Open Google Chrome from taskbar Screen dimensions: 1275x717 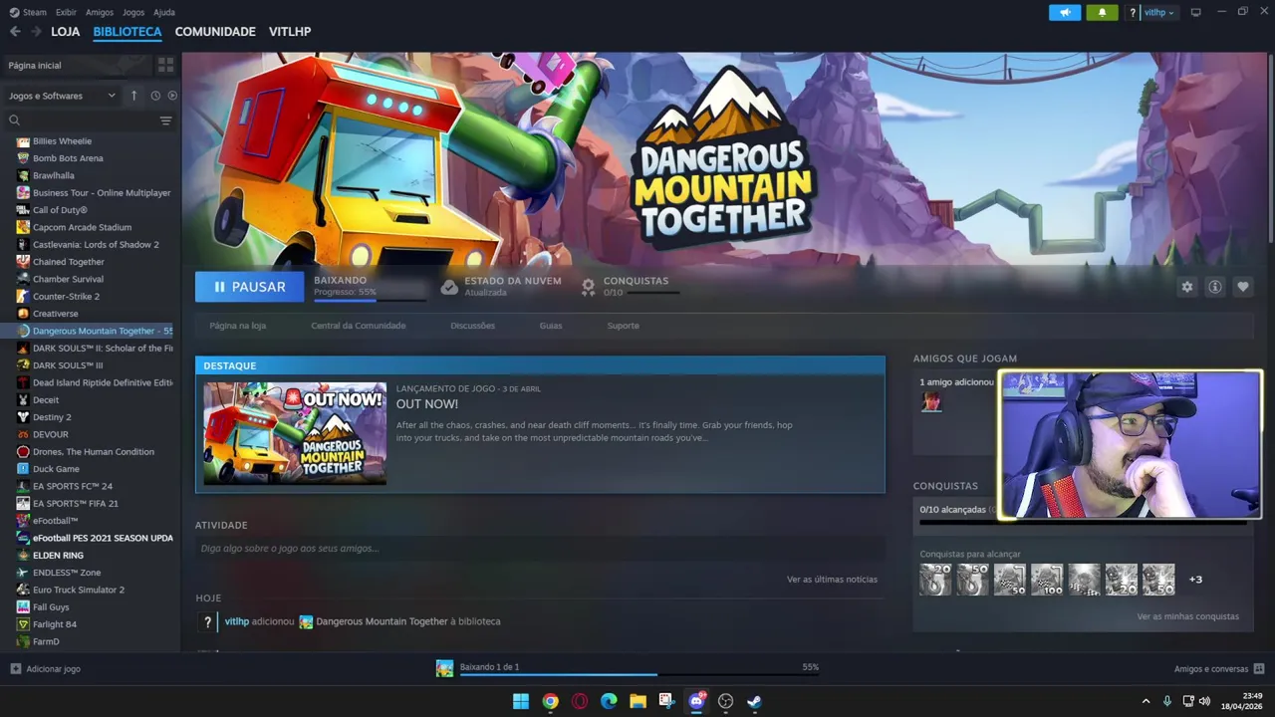click(550, 701)
